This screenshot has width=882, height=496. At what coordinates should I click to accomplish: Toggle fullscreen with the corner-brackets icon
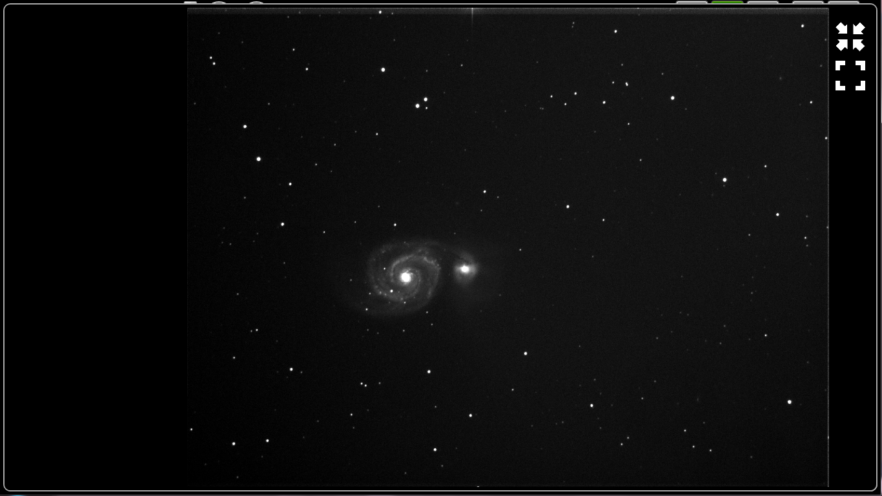coord(850,76)
